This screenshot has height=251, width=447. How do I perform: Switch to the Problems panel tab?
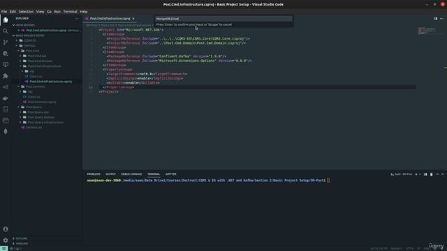(x=94, y=174)
